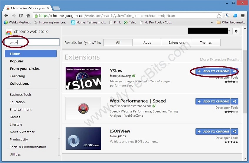The image size is (249, 163).
Task: Reload the page with the refresh icon
Action: tap(21, 16)
